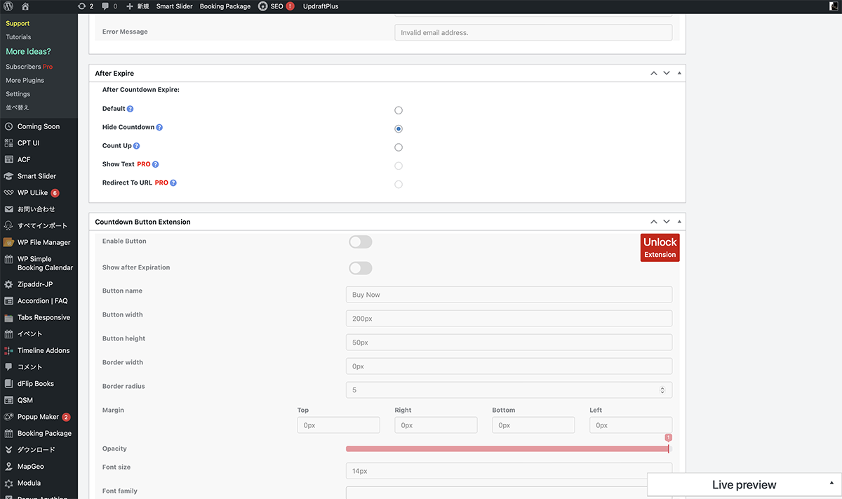Viewport: 842px width, 499px height.
Task: Click the help icon beside Hide Countdown
Action: (x=159, y=128)
